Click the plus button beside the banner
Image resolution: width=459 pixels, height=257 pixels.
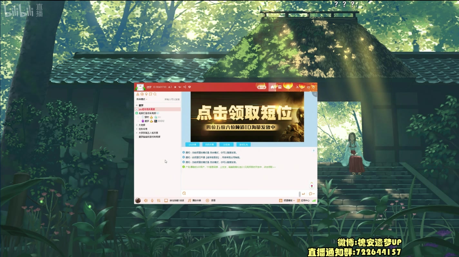(x=315, y=94)
